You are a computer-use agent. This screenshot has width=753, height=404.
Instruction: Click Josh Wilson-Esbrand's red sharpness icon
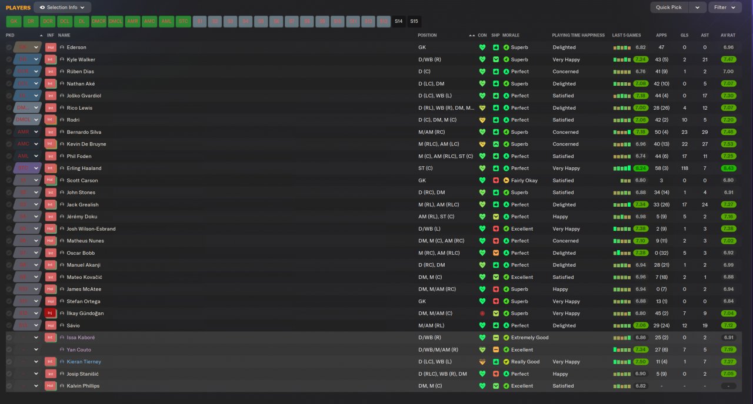coord(496,229)
